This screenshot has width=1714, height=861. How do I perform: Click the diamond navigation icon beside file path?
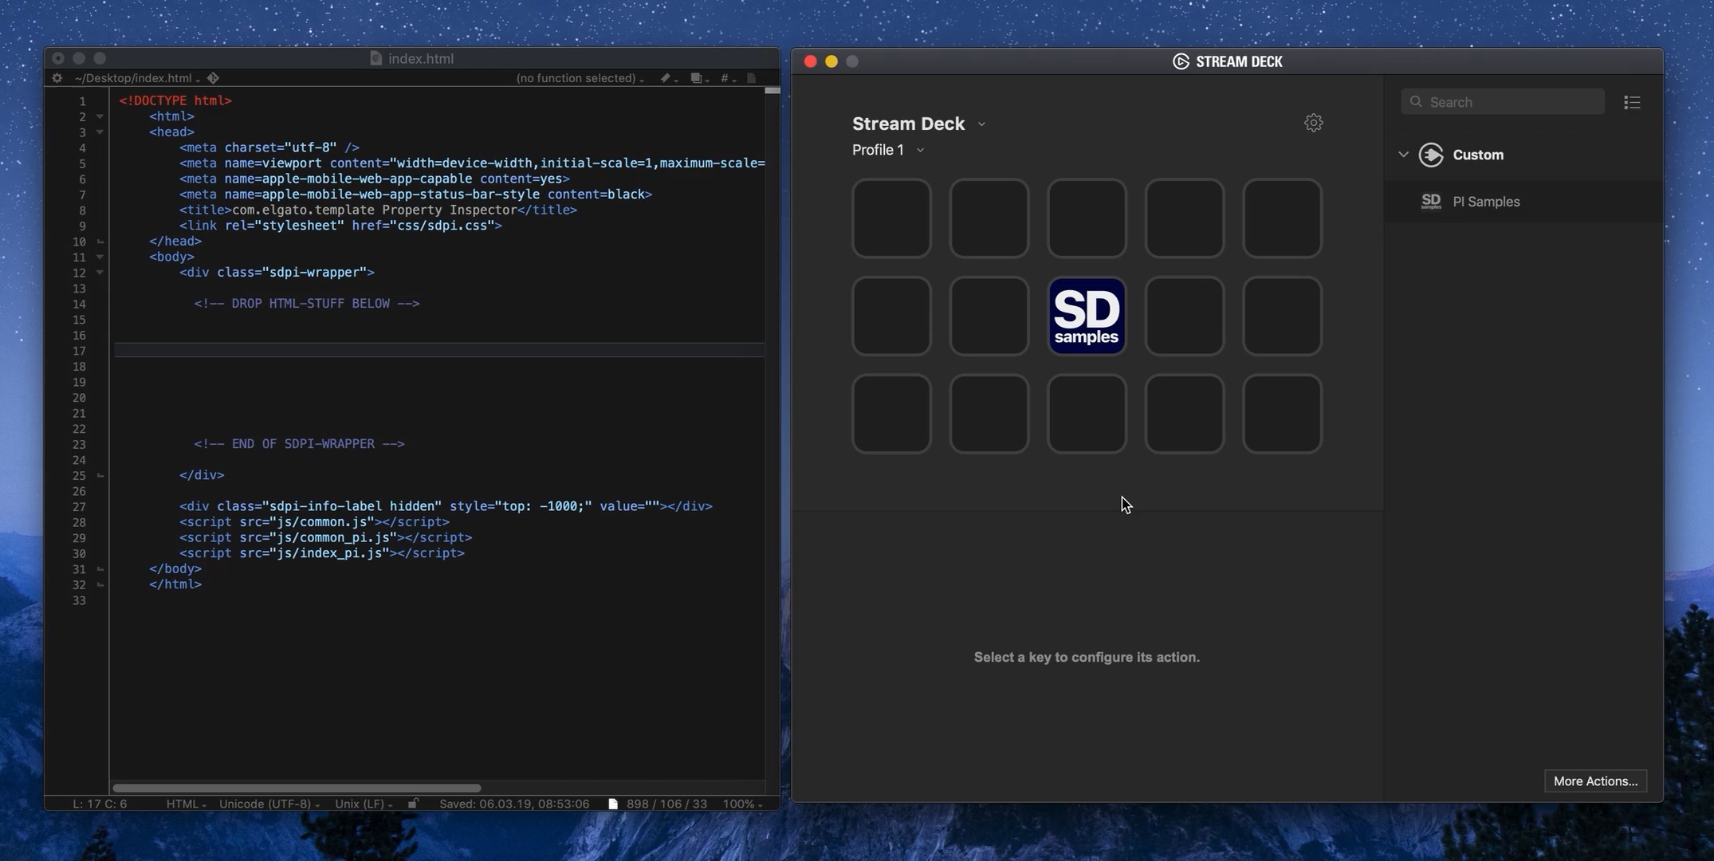[213, 78]
